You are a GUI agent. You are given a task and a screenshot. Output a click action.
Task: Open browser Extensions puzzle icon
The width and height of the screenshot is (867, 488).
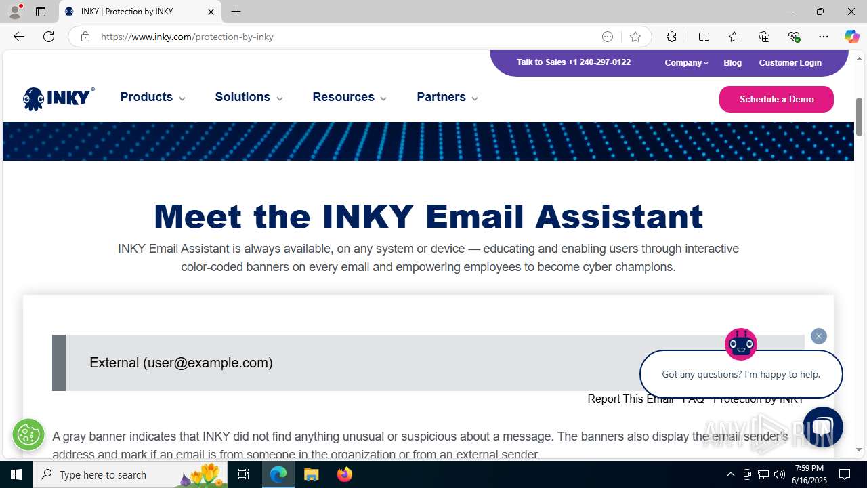(x=671, y=37)
